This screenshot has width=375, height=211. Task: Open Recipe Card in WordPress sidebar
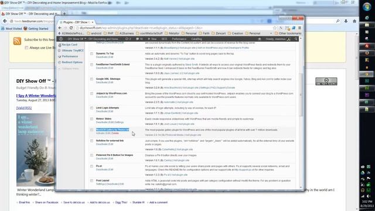[x=69, y=45]
